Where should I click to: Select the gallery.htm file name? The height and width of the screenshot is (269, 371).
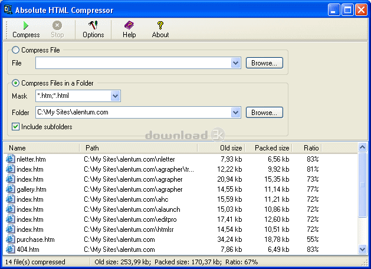[x=31, y=189]
